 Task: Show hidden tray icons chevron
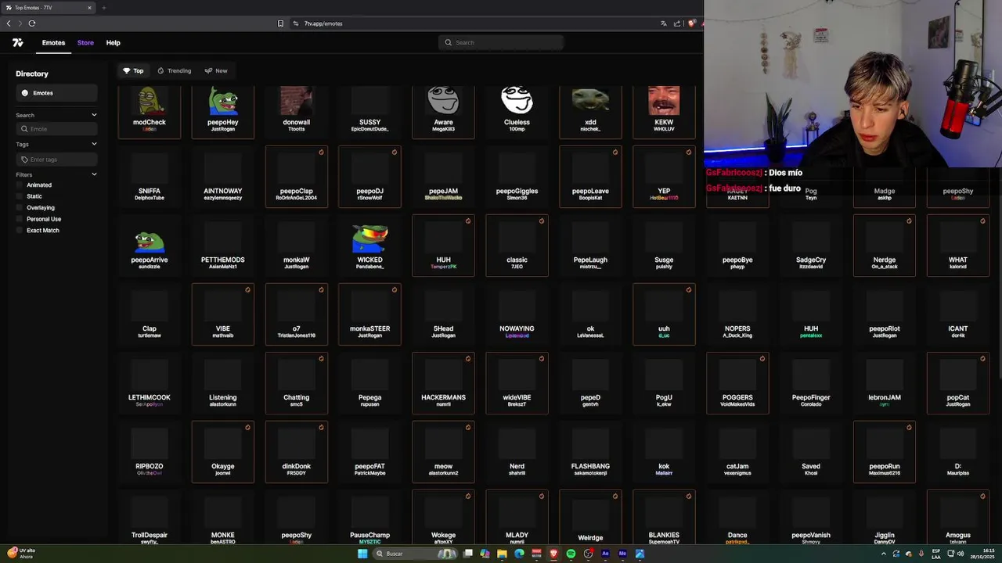884,554
